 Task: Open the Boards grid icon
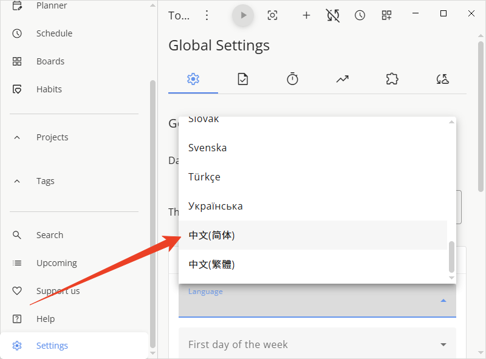17,61
